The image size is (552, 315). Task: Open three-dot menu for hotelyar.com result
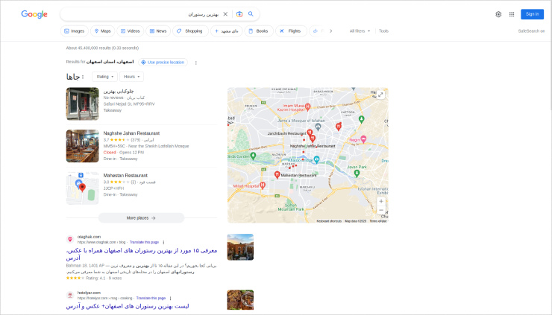coord(170,298)
